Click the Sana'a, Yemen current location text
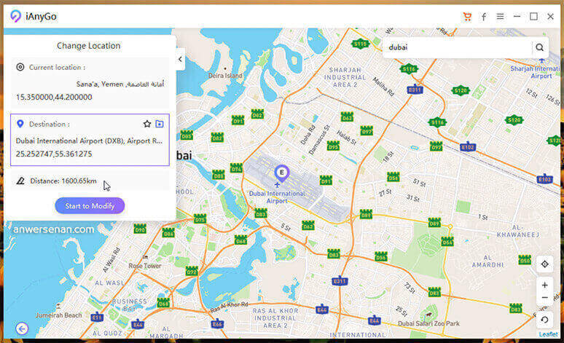564x343 pixels. tap(120, 84)
